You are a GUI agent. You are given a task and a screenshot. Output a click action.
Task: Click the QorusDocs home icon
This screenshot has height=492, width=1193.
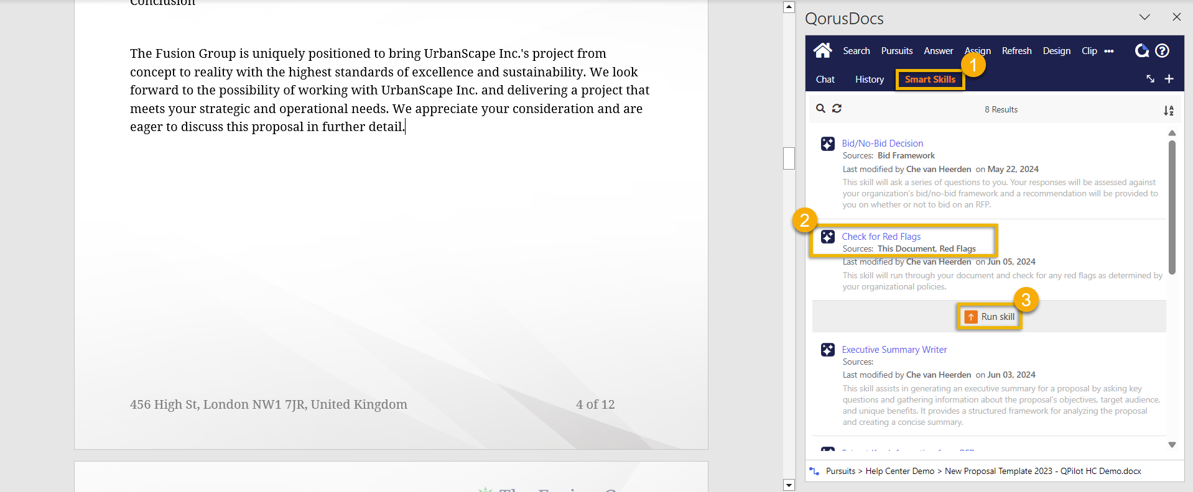[x=822, y=50]
